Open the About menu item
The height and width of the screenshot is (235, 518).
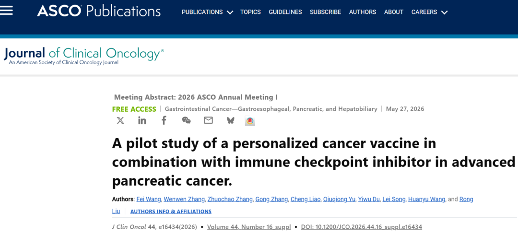coord(394,12)
